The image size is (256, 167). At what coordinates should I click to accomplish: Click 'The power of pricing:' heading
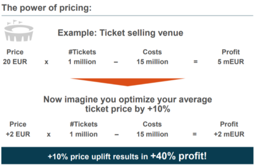click(46, 8)
